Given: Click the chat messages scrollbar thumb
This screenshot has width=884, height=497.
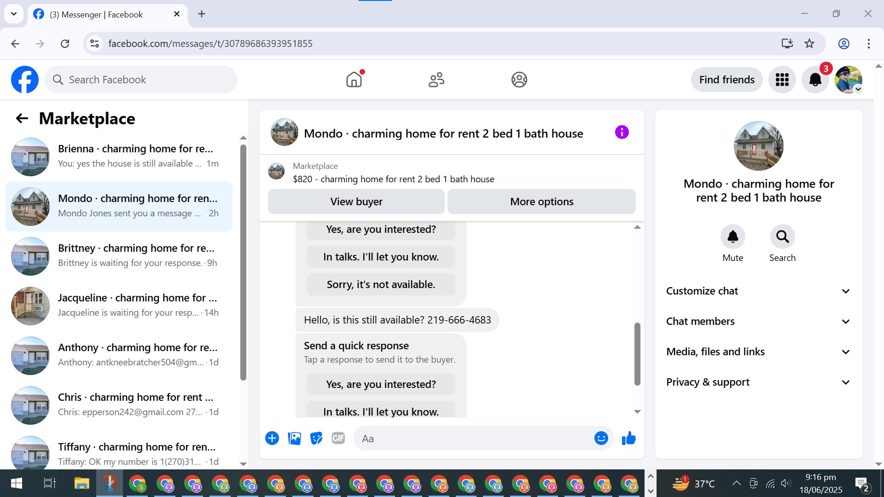Looking at the screenshot, I should click(x=637, y=354).
